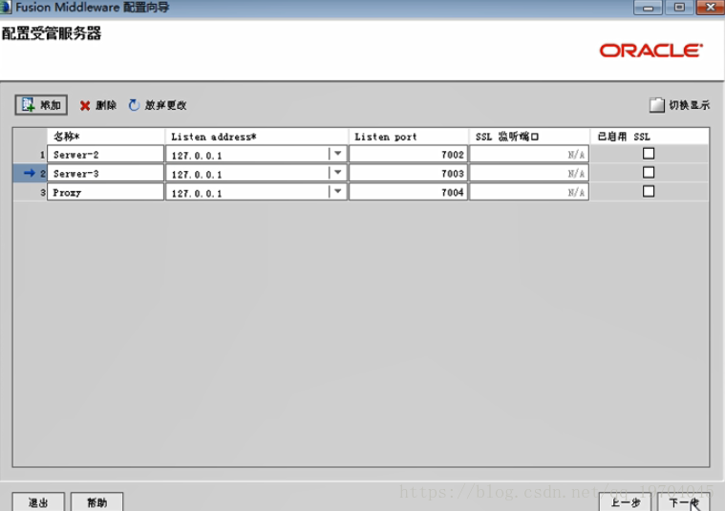The height and width of the screenshot is (511, 725).
Task: Enable SSL checkbox for Server-3
Action: (649, 173)
